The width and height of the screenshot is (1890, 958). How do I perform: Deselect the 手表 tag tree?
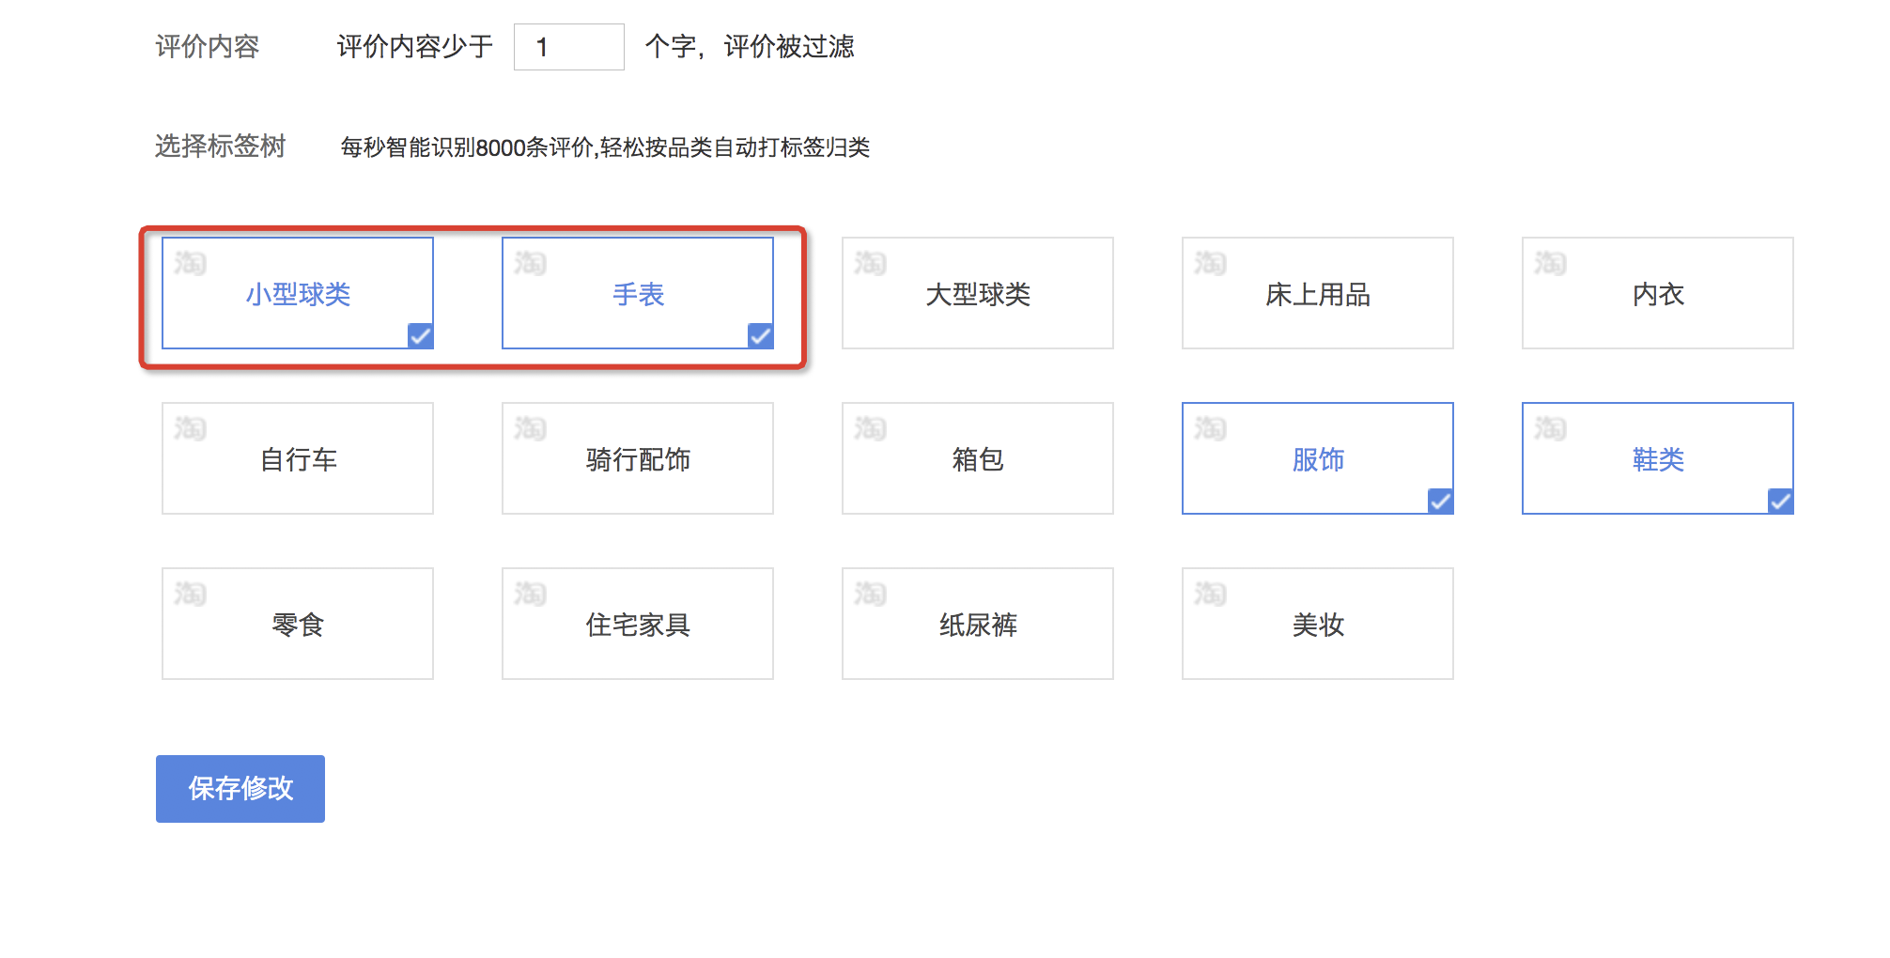(x=638, y=294)
